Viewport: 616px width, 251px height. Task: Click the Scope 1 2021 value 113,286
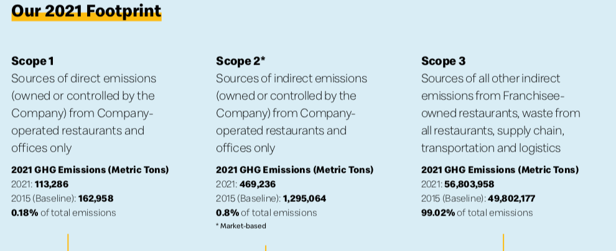[52, 185]
